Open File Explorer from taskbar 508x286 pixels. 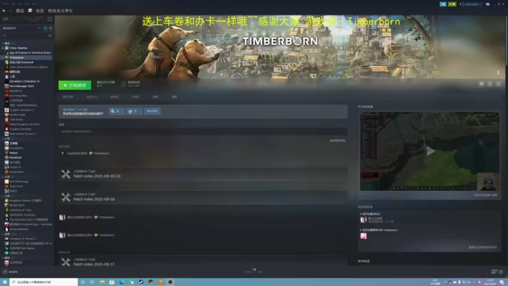102,282
